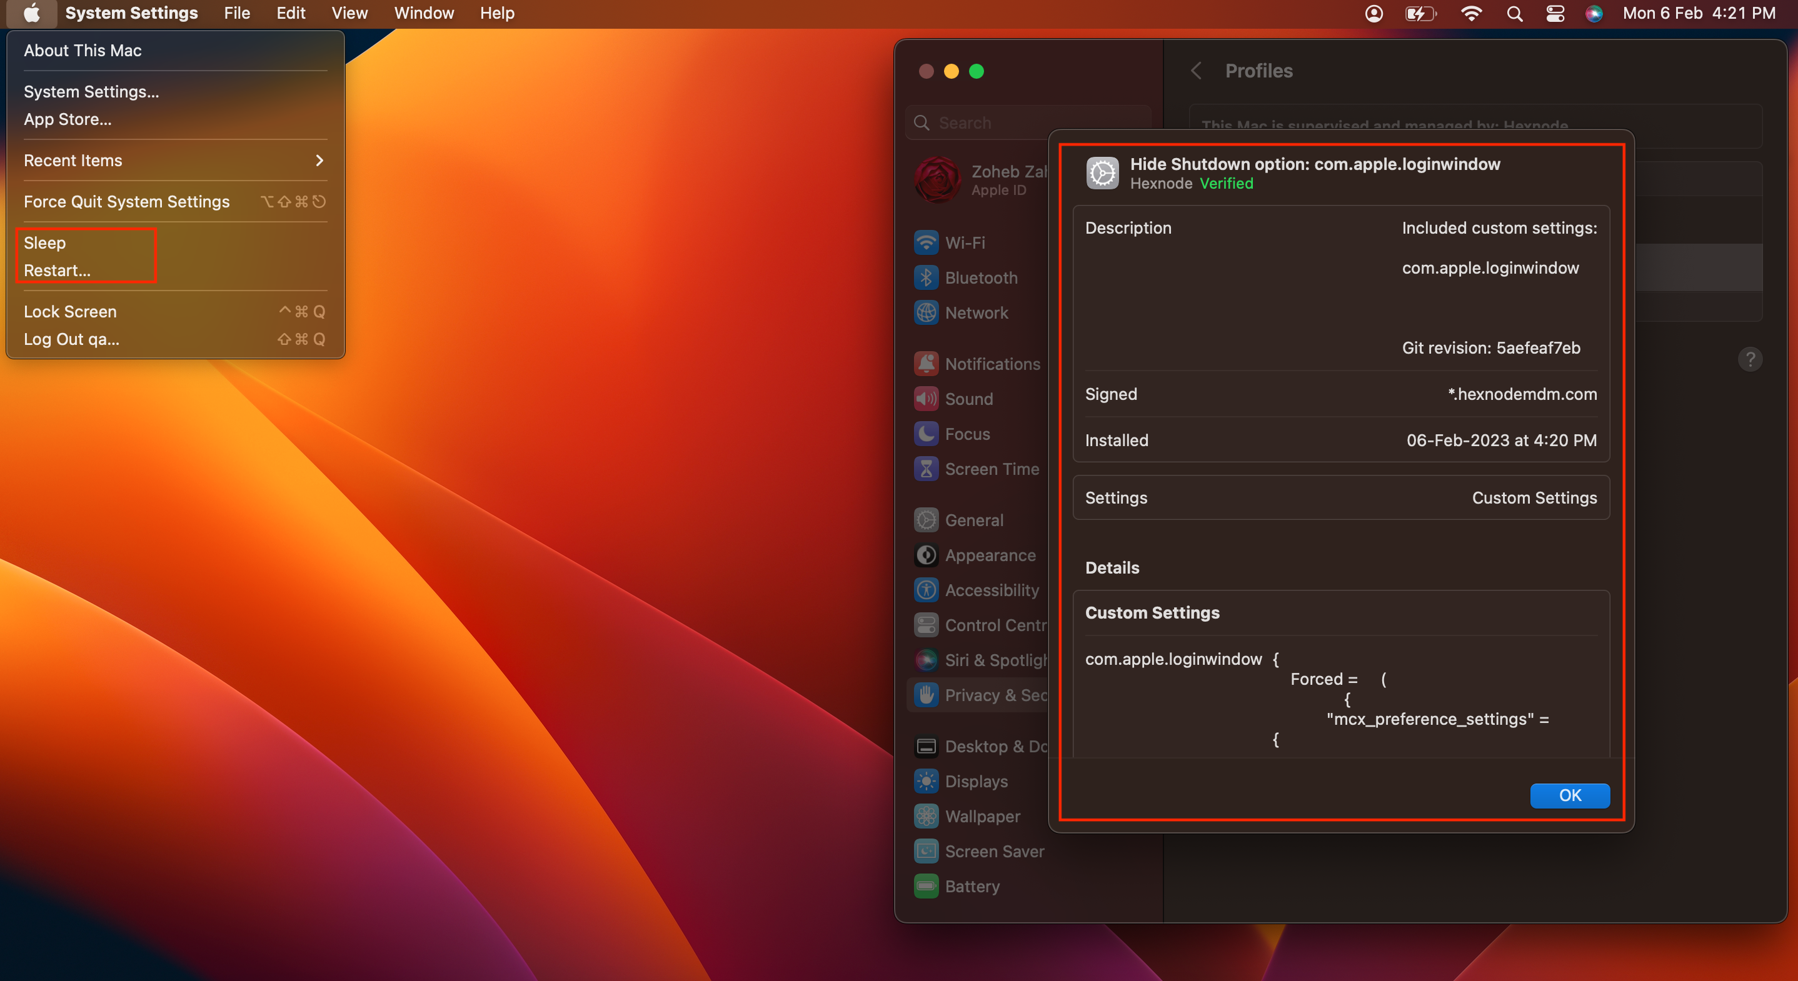Click the gear icon of Hide Shutdown profile
This screenshot has width=1798, height=981.
(1102, 173)
